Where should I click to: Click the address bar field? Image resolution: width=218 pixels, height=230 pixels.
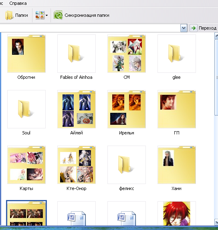(x=90, y=28)
